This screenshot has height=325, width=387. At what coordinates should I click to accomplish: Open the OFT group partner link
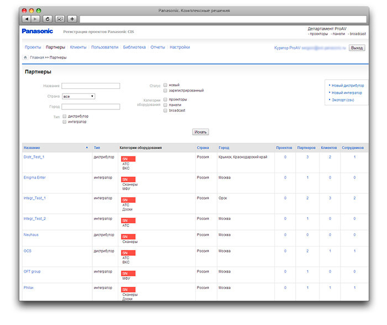(x=32, y=271)
